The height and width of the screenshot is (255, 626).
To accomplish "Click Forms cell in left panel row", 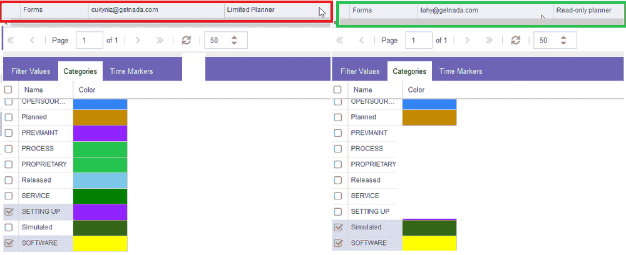I will point(54,10).
